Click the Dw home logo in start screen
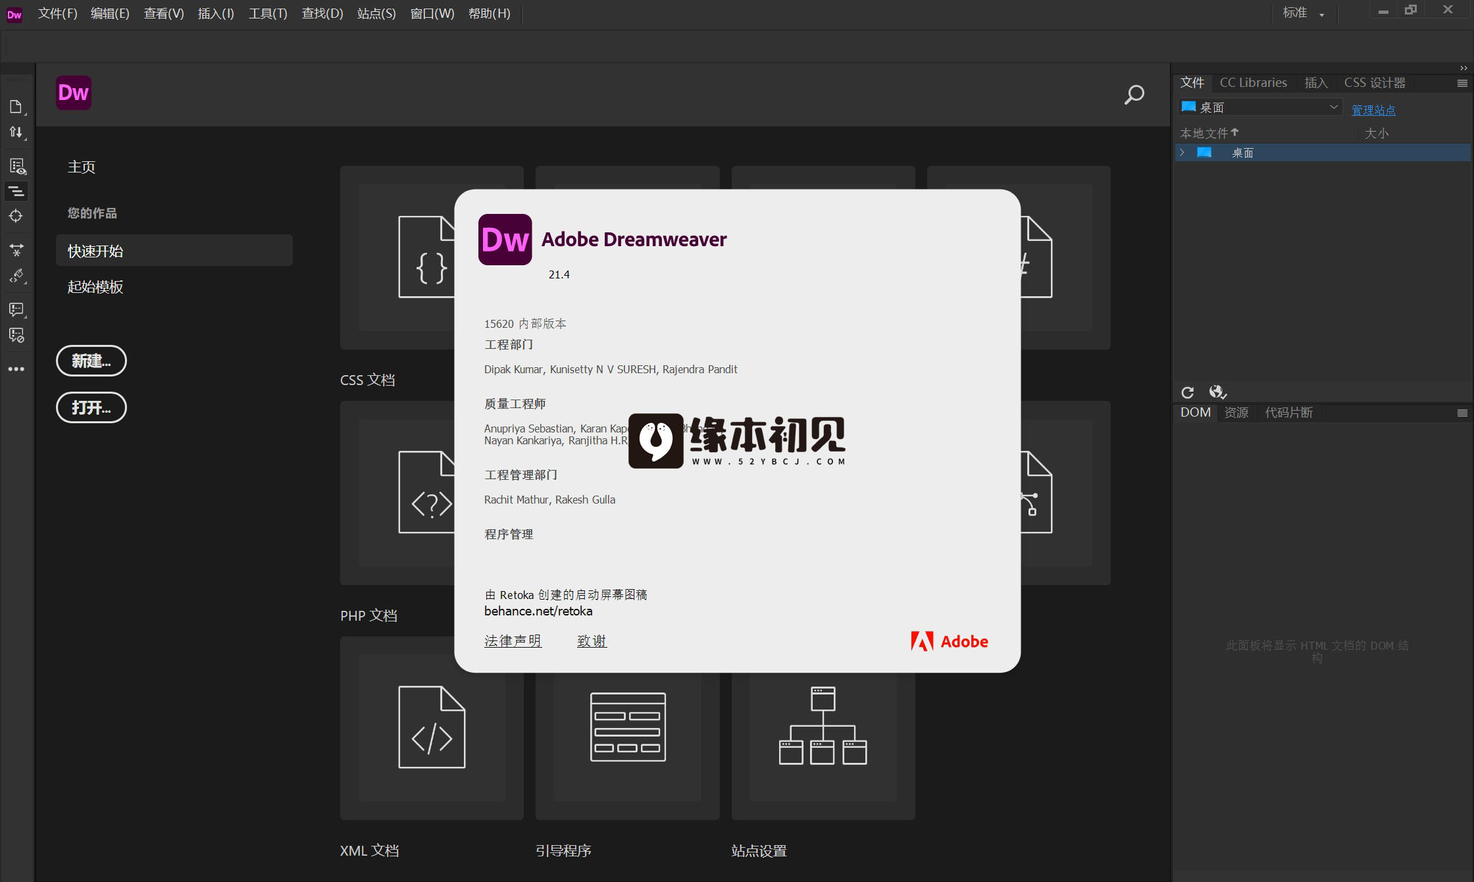This screenshot has height=882, width=1474. coord(73,93)
